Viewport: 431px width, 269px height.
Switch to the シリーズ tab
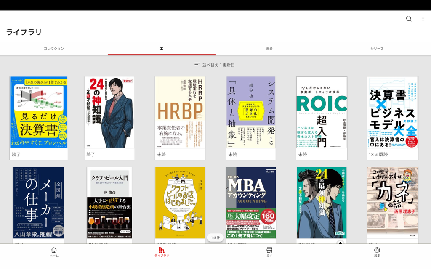coord(377,49)
